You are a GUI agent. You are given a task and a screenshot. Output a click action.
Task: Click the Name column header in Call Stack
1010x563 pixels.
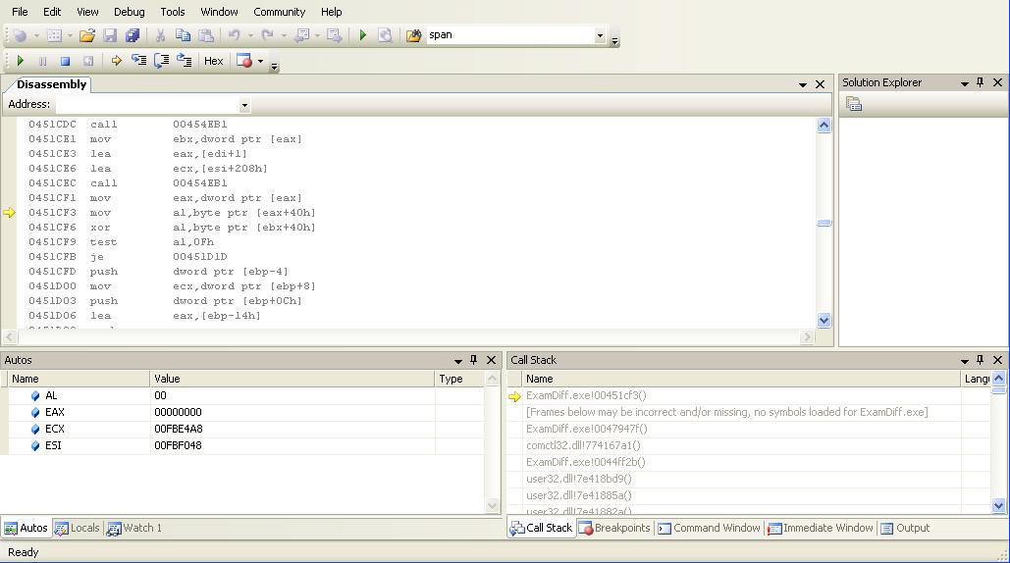pos(740,379)
